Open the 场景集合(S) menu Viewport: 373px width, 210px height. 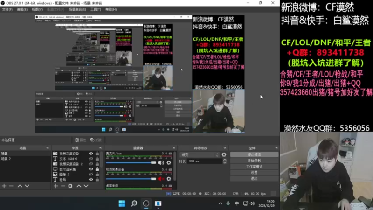[x=77, y=9]
